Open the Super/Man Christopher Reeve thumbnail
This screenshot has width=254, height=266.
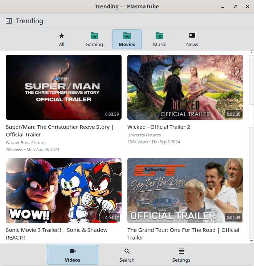coord(64,87)
